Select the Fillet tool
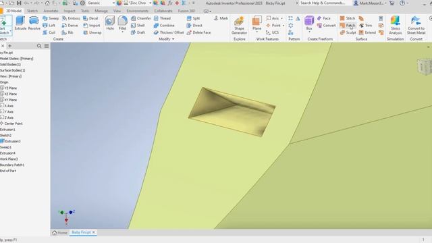The height and width of the screenshot is (243, 432). click(122, 22)
